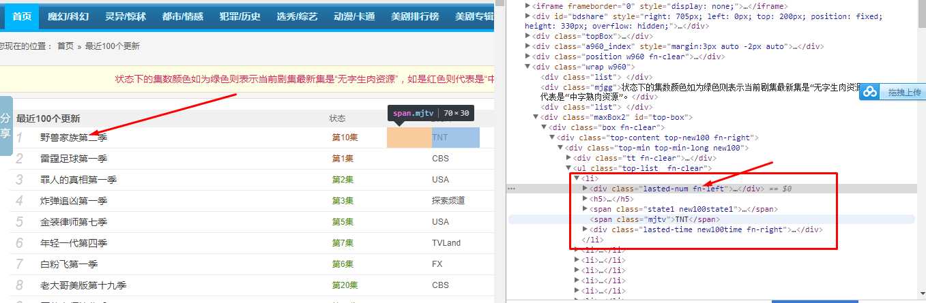Expand the div 'position w960 fn-clear' node
Viewport: 926px width, 303px height.
click(527, 57)
